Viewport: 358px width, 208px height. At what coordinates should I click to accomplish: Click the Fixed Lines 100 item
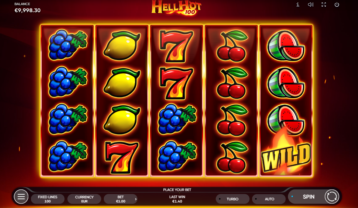[48, 199]
